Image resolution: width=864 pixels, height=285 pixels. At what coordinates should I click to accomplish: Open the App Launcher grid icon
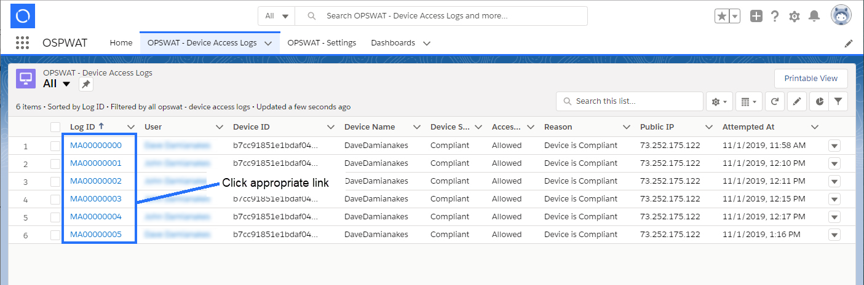[x=23, y=43]
